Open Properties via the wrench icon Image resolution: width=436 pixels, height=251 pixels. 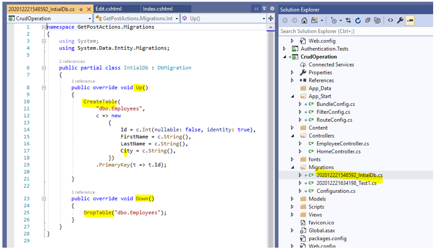pyautogui.click(x=400, y=20)
